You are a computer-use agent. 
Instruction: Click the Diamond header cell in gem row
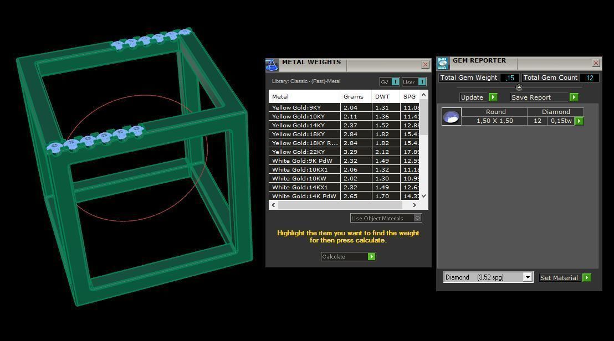[556, 112]
